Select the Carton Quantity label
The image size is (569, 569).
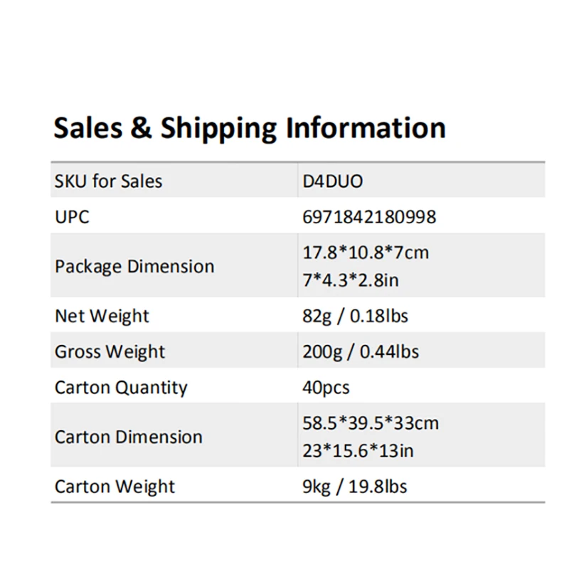coord(121,388)
